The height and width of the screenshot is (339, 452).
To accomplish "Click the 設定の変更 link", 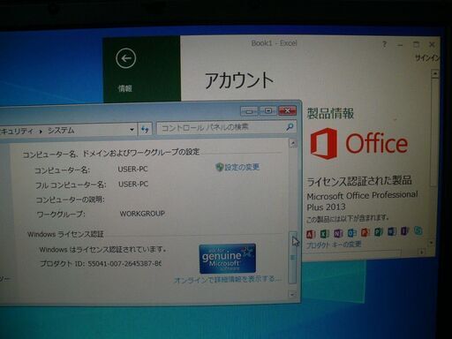I will click(237, 167).
